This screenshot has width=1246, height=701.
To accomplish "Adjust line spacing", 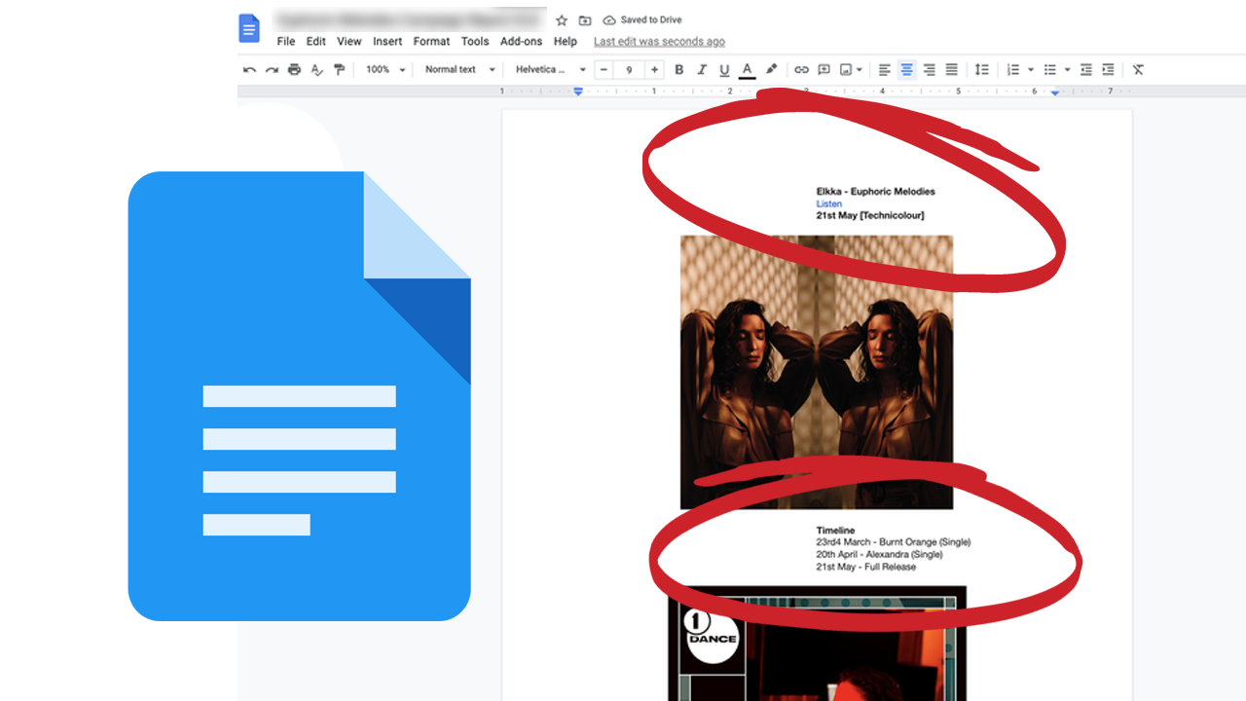I will [x=982, y=70].
